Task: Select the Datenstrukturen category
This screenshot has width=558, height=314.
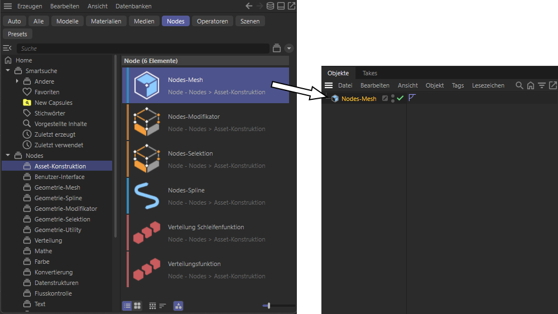Action: tap(56, 283)
